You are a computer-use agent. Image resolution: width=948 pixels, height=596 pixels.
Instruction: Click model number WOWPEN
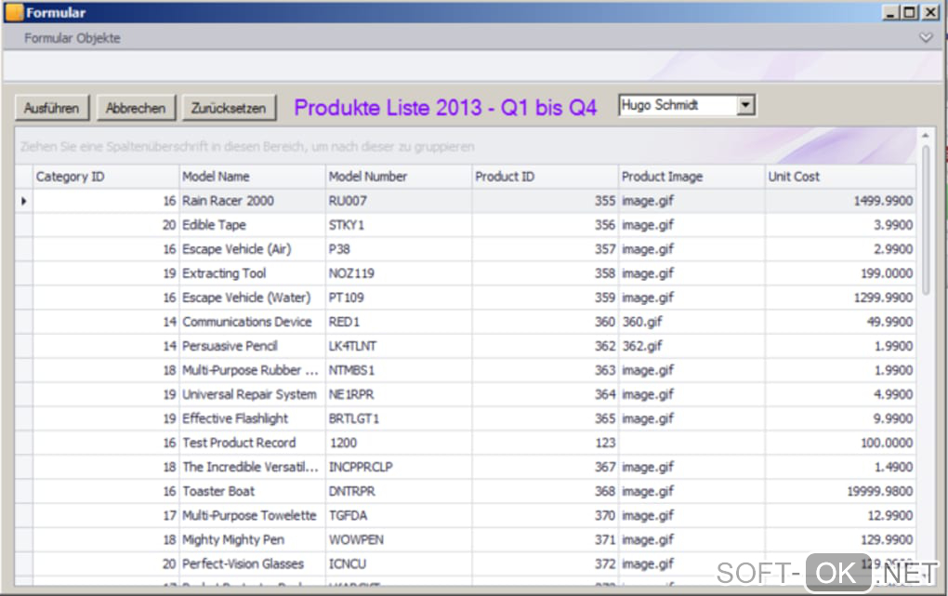tap(356, 539)
